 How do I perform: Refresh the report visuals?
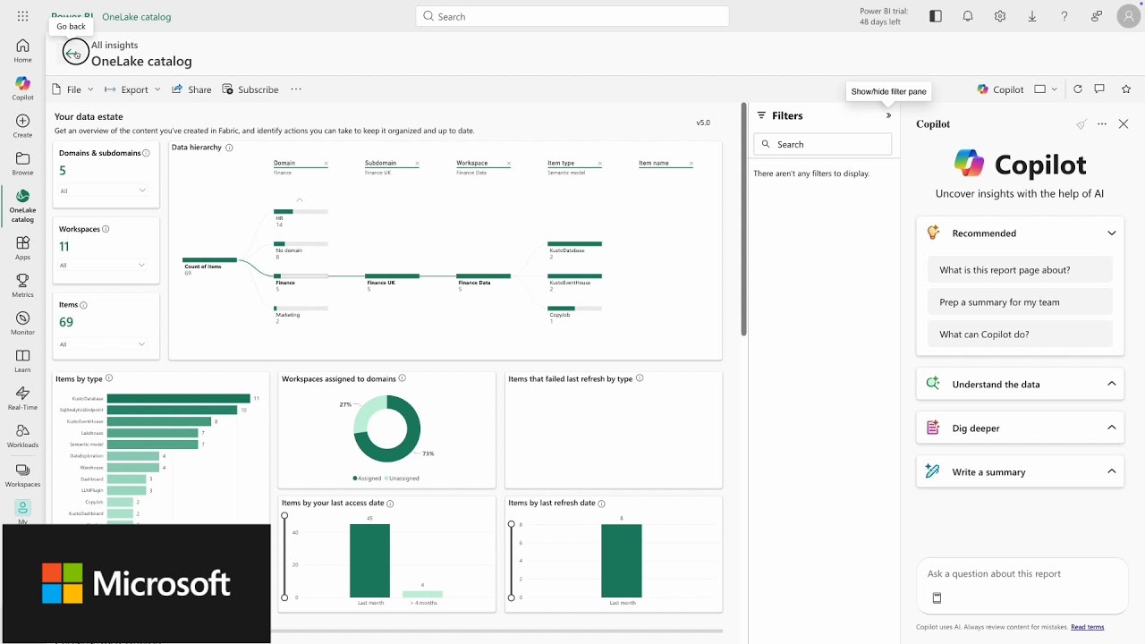pos(1078,89)
